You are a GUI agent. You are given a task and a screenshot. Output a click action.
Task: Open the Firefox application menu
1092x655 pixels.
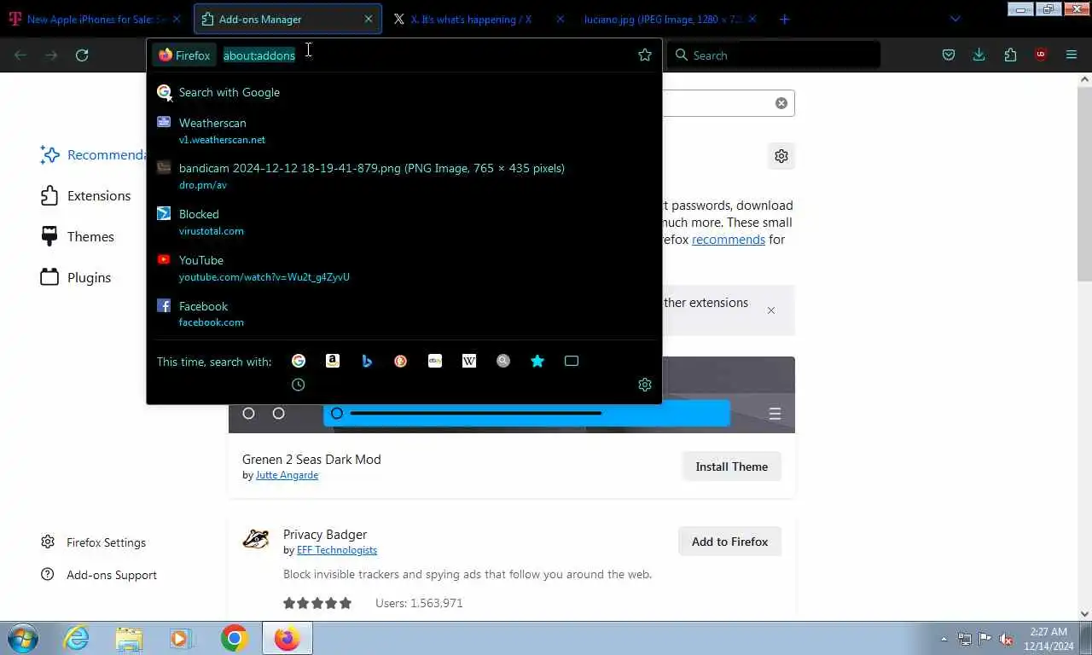tap(1072, 55)
